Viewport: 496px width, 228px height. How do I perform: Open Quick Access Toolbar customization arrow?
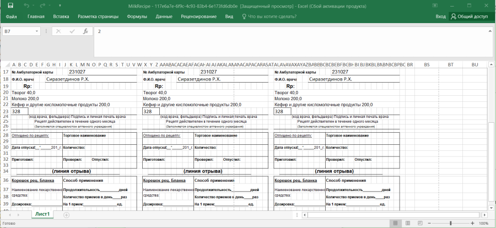pos(60,6)
